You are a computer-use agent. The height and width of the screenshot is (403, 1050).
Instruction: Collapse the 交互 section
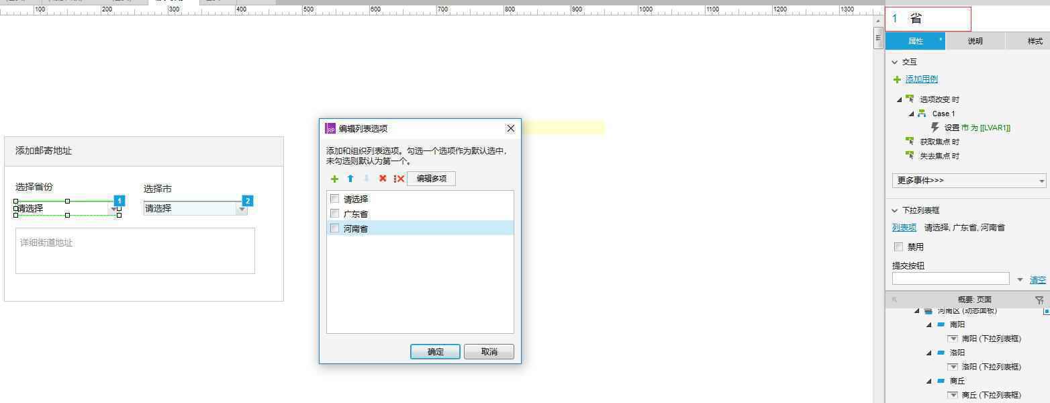pos(894,62)
